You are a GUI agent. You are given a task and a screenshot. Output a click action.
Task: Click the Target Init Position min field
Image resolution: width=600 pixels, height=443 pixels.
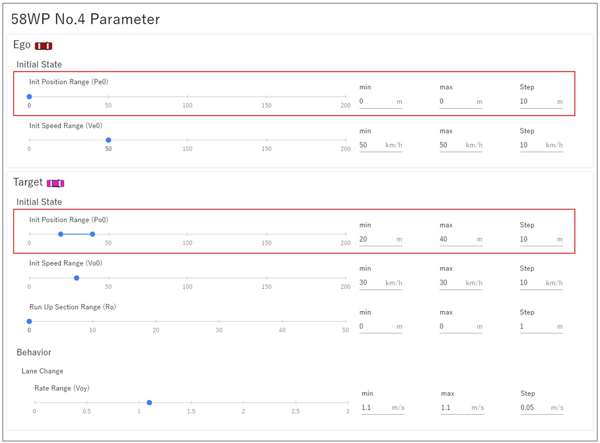pyautogui.click(x=376, y=239)
